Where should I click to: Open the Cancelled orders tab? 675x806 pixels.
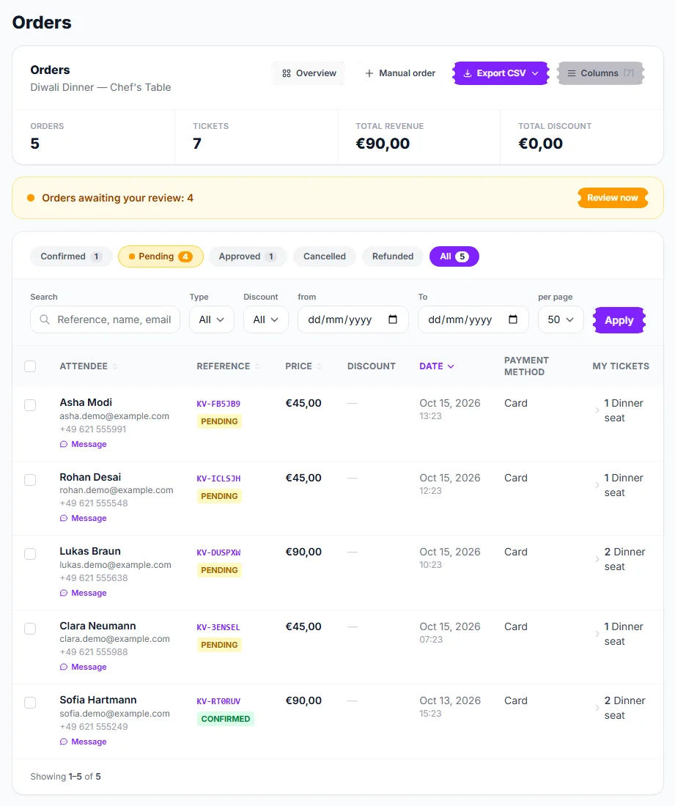point(325,256)
